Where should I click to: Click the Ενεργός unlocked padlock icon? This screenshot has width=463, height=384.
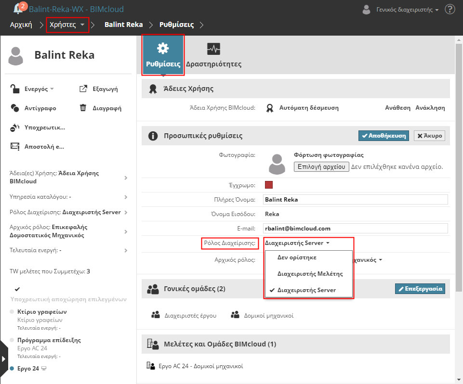pyautogui.click(x=15, y=89)
